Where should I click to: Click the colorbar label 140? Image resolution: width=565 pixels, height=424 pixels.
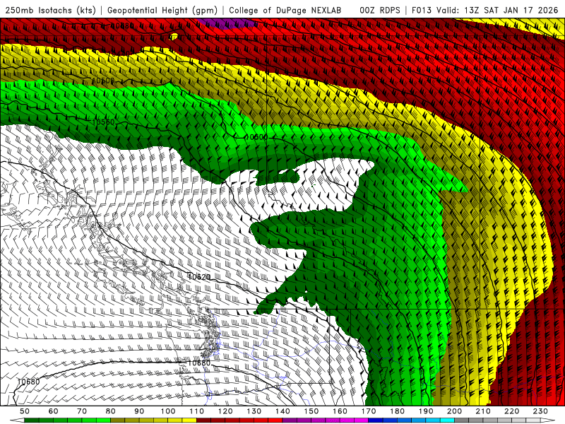283,411
